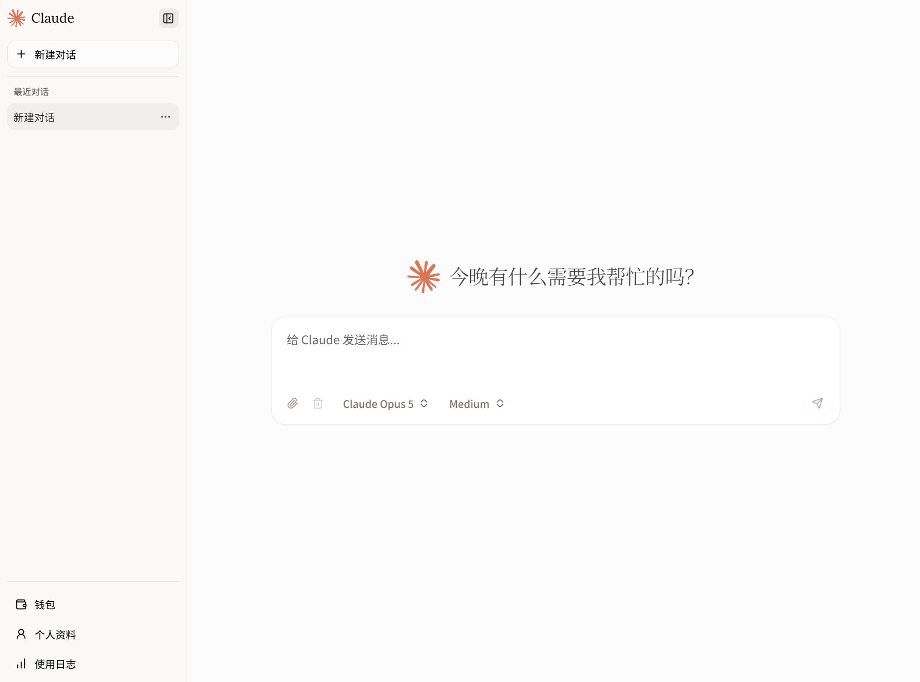This screenshot has height=682, width=920.
Task: Click the person icon next to 个人资料
Action: click(x=21, y=634)
